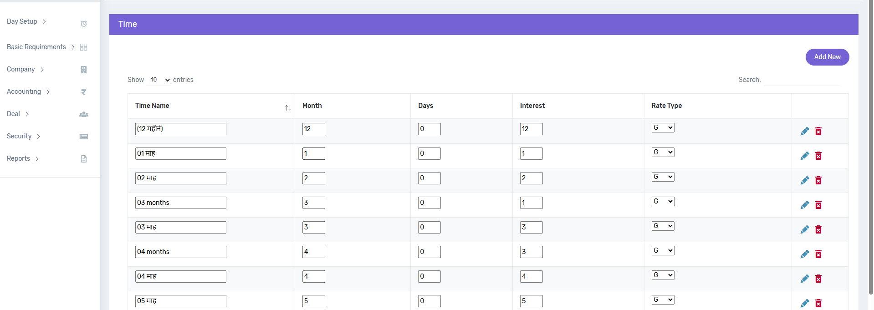Open Rate Type dropdown in 01 माह row
The image size is (874, 310).
pos(663,152)
